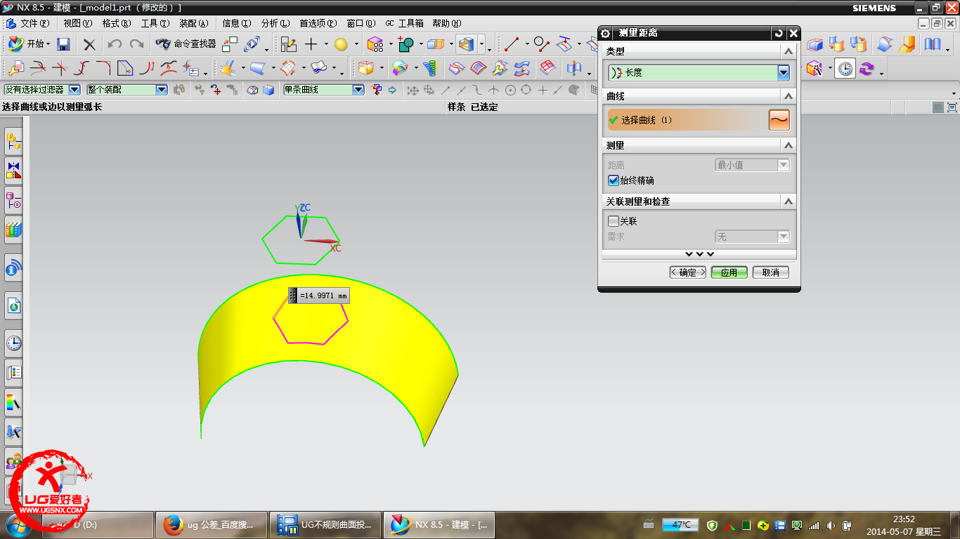Open Roles people icon in sidebar
This screenshot has height=539, width=960.
click(13, 460)
